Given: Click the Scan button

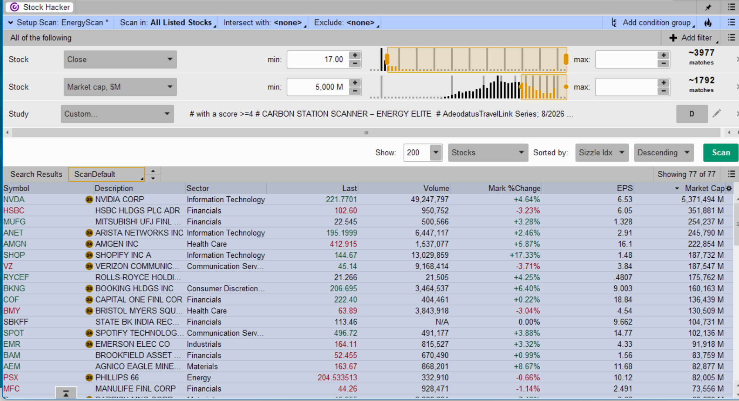Looking at the screenshot, I should [721, 153].
